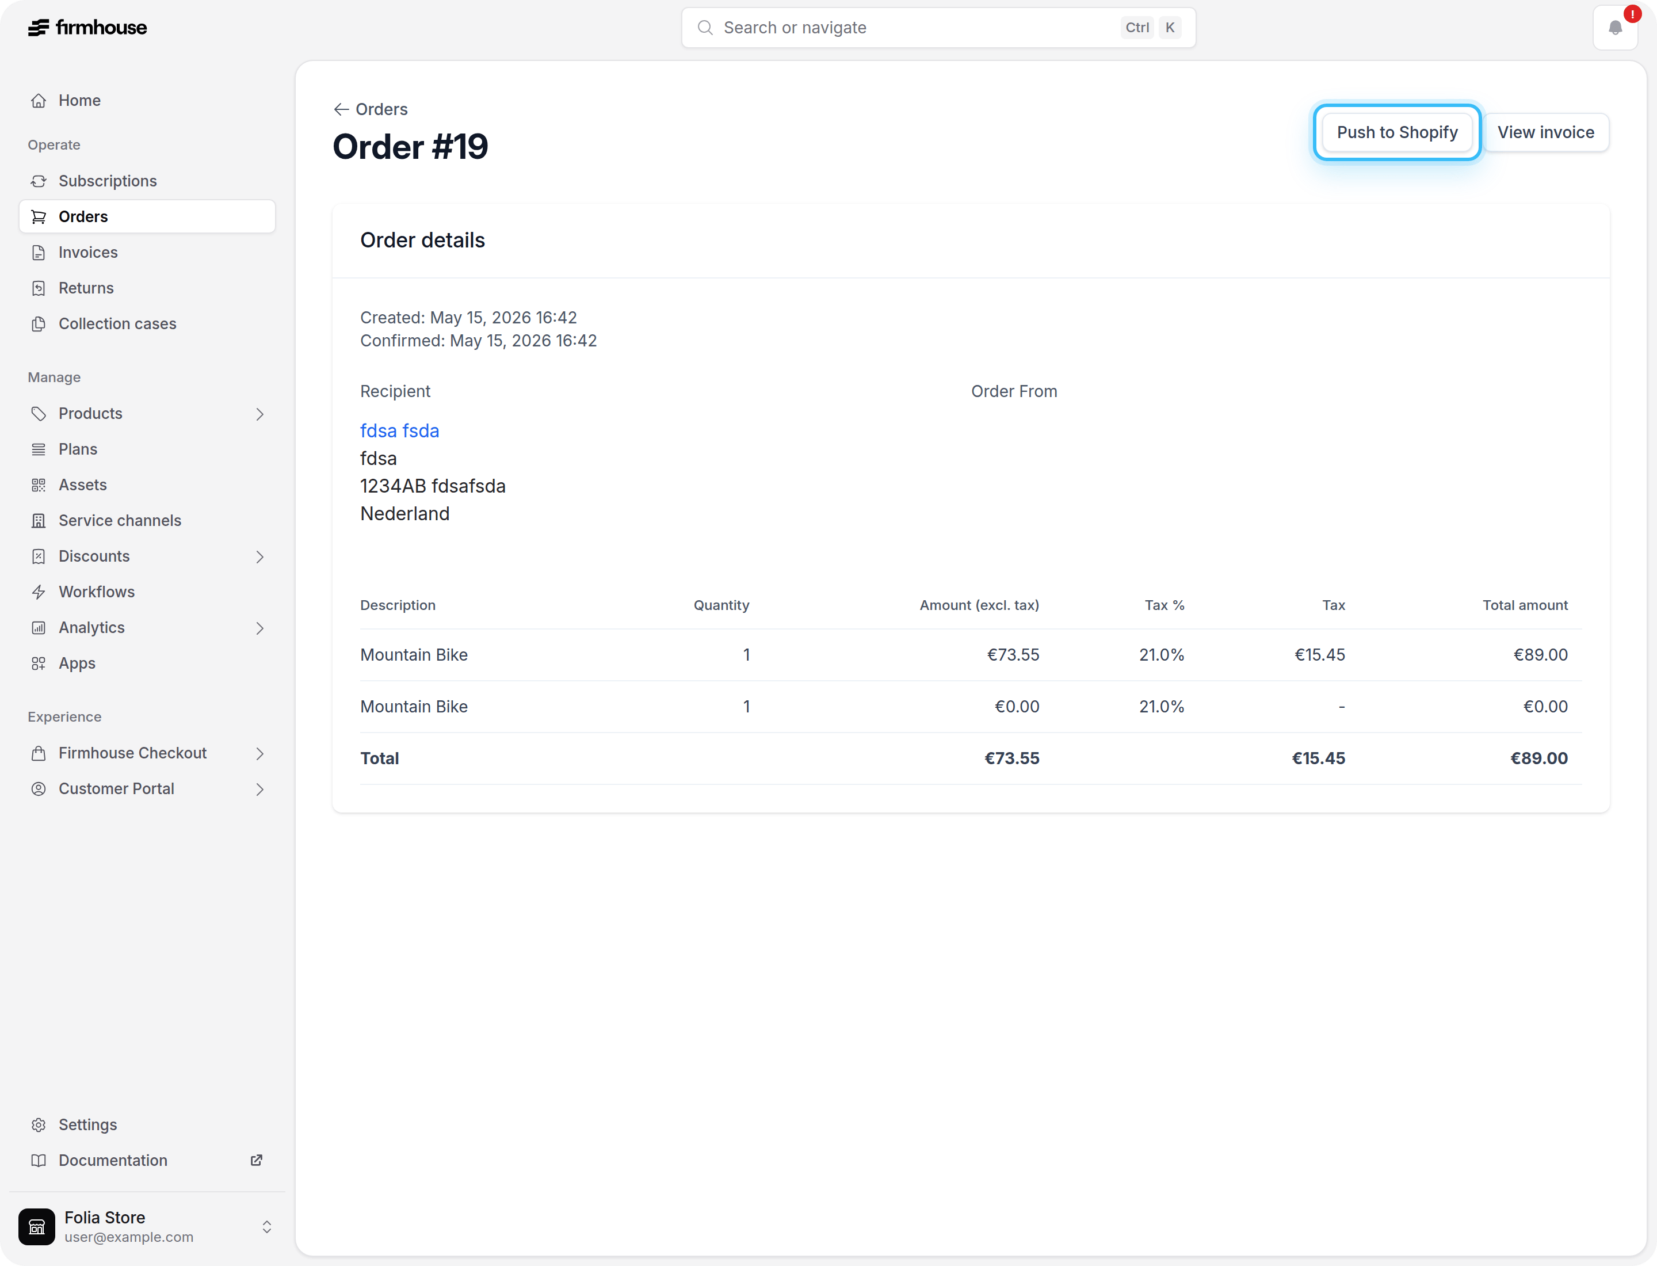This screenshot has width=1657, height=1266.
Task: Expand the Analytics submenu chevron
Action: [260, 628]
